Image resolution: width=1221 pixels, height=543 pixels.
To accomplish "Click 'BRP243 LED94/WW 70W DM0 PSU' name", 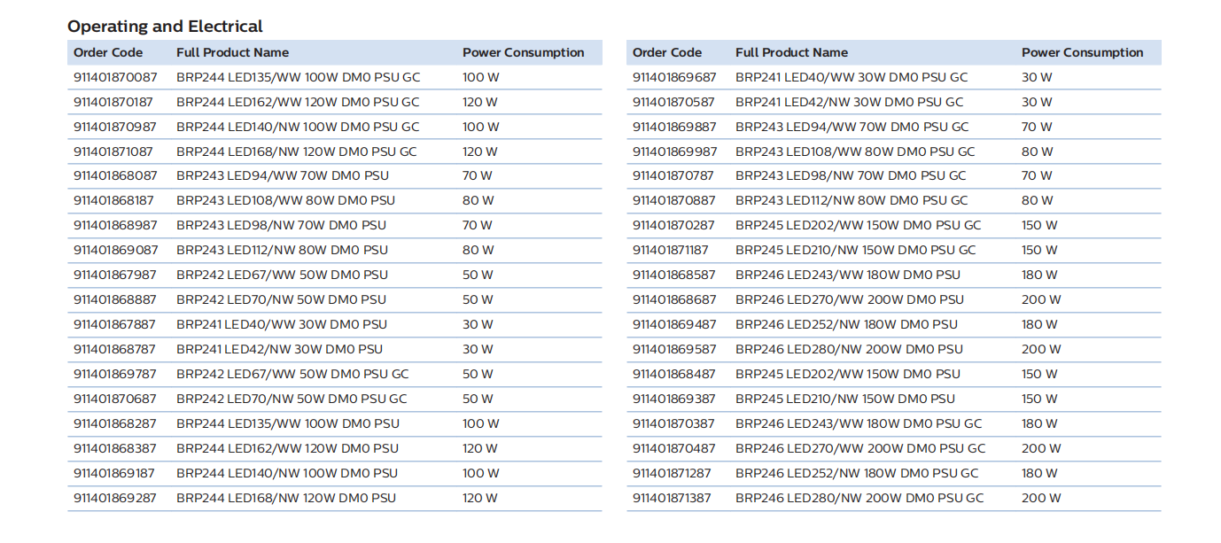I will tap(283, 175).
